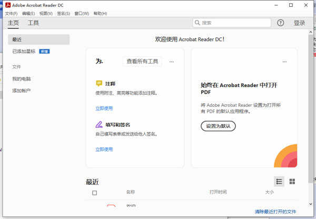
Task: Open the default PDF card ellipsis menu
Action: click(x=284, y=62)
